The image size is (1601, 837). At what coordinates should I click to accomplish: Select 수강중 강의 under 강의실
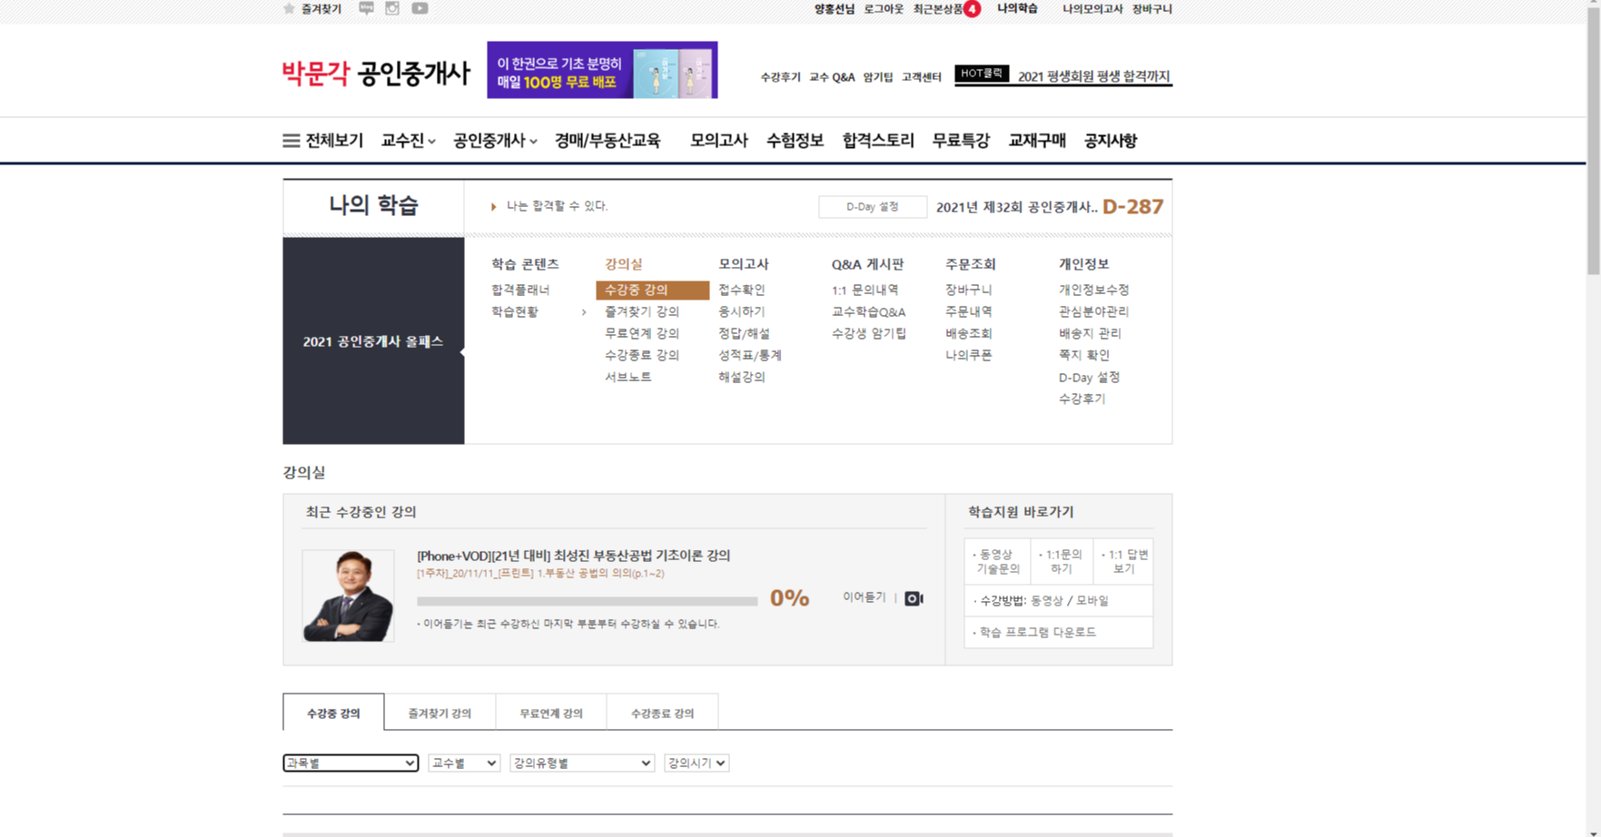click(x=652, y=290)
